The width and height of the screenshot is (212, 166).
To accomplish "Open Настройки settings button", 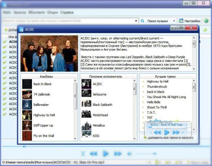I will [190, 21].
